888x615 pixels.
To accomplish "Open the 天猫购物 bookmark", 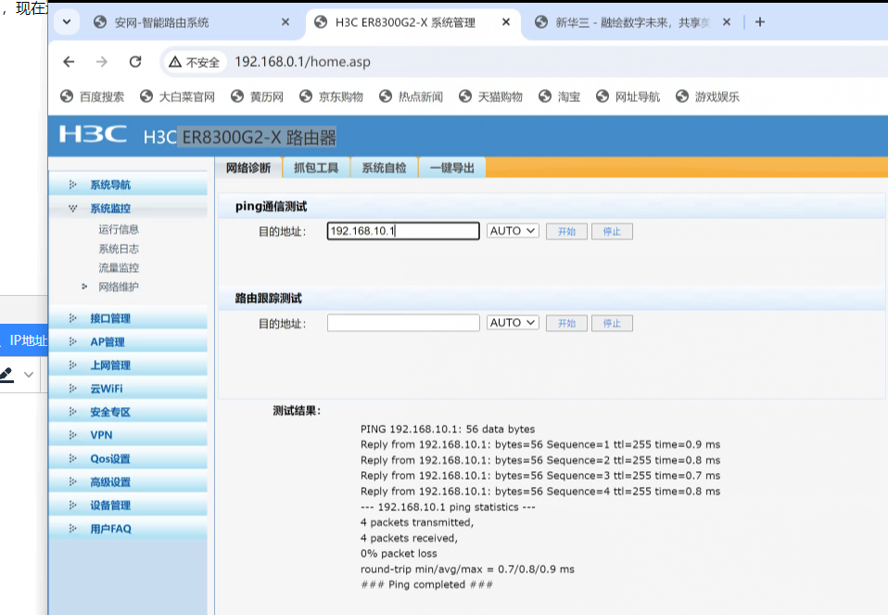I will coord(490,96).
